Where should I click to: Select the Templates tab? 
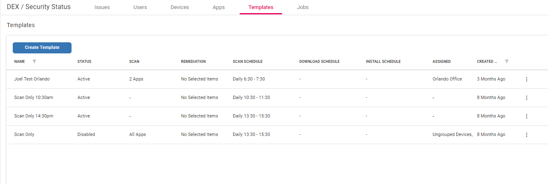click(261, 7)
